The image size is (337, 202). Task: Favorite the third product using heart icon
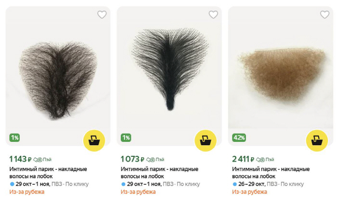coord(324,14)
